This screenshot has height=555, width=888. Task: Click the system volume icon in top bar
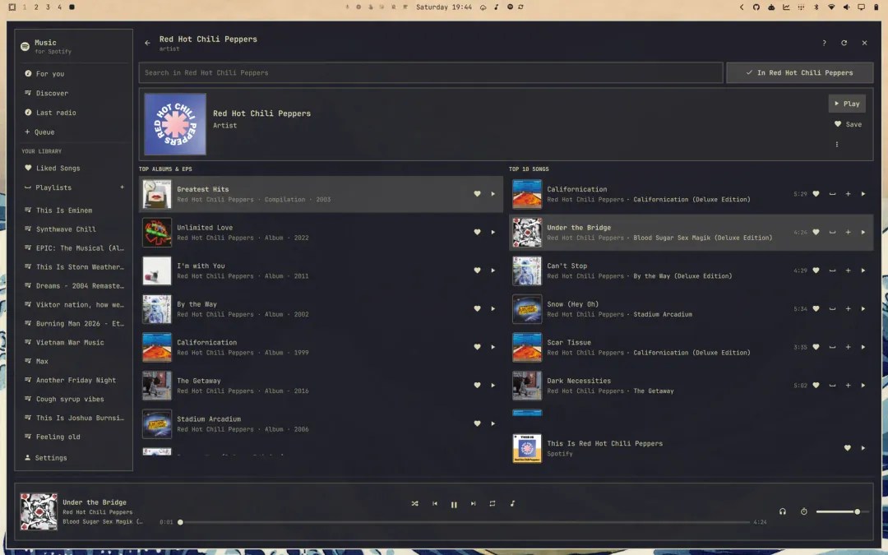click(846, 7)
